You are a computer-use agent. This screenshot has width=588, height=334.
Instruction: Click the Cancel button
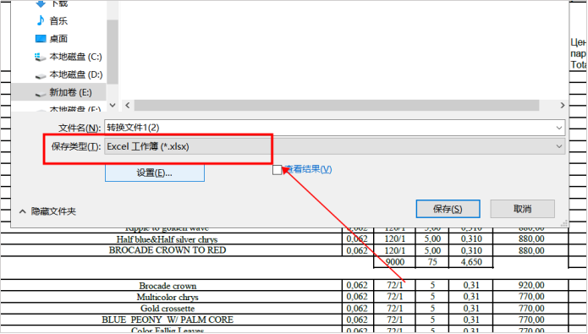coord(522,209)
